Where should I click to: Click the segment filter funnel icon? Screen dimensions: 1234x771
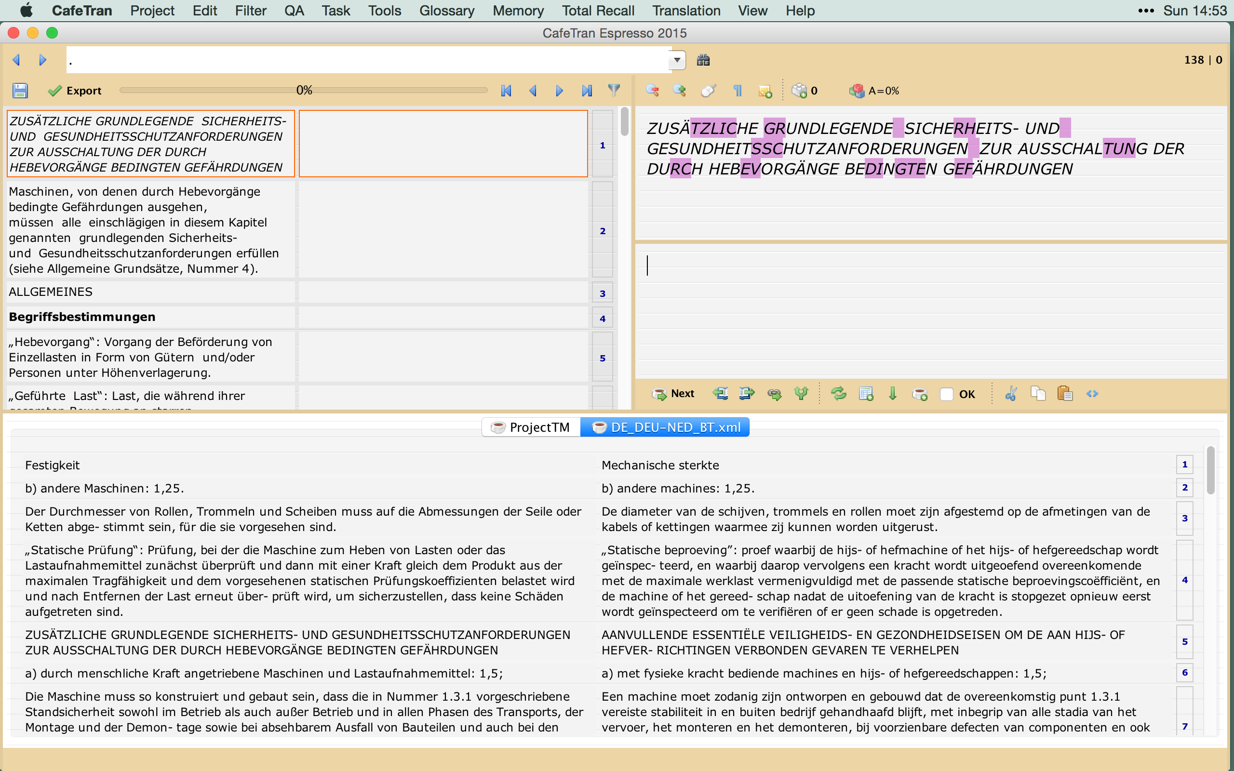[614, 90]
